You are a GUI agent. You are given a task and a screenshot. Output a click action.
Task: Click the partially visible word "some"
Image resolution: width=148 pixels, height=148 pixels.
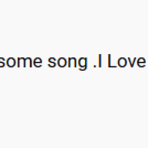pyautogui.click(x=21, y=62)
